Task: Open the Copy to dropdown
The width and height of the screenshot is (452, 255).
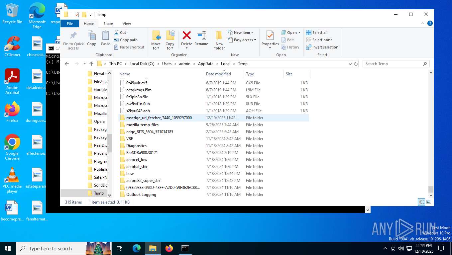Action: (170, 40)
